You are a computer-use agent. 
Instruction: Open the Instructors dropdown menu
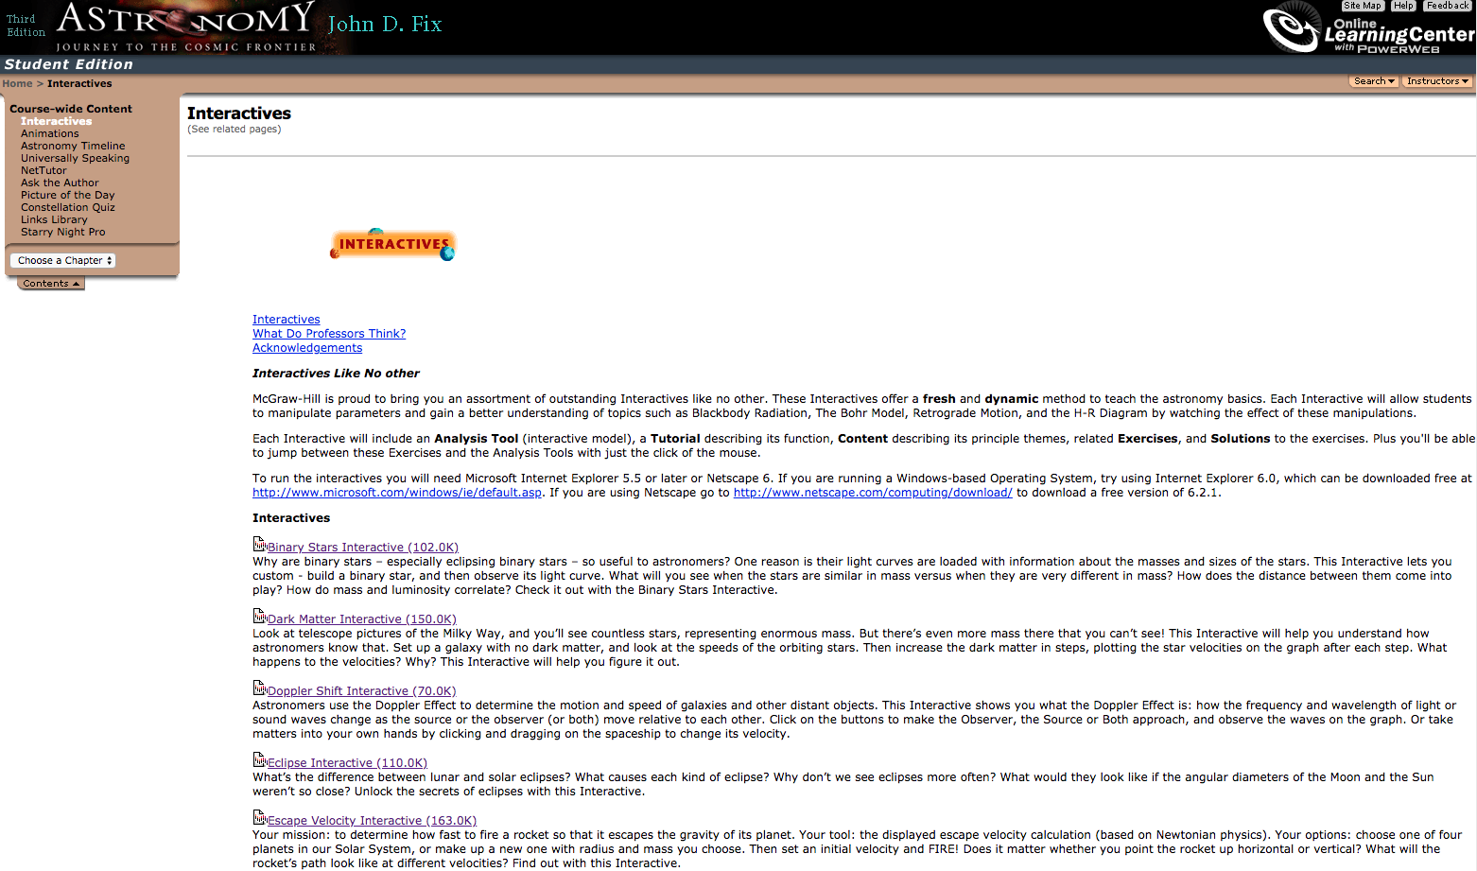pos(1437,81)
